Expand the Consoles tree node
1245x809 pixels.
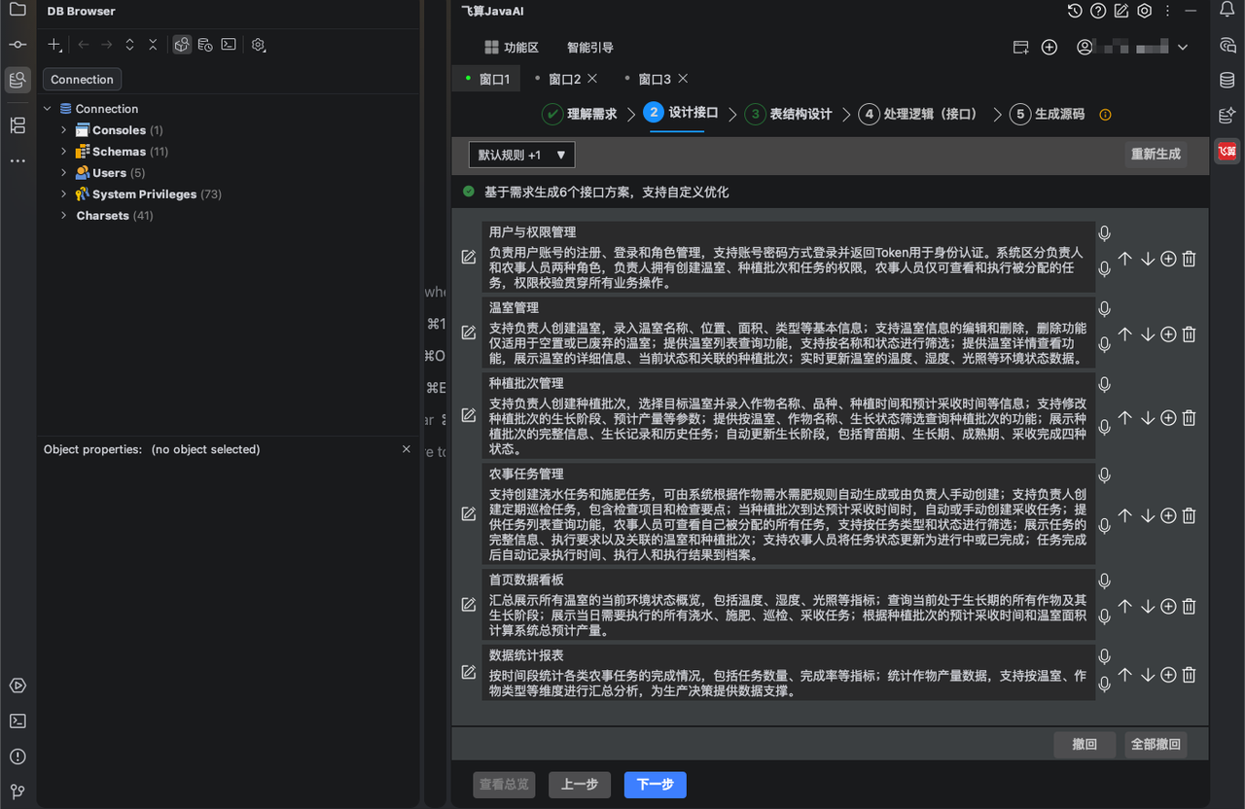point(64,130)
